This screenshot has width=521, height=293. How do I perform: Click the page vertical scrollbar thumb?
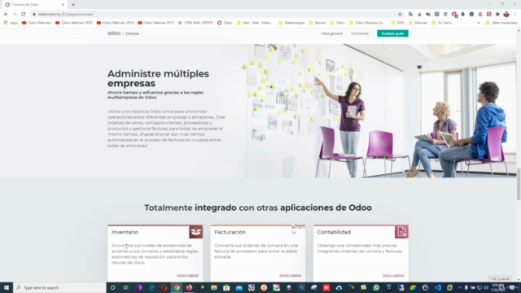click(x=519, y=185)
